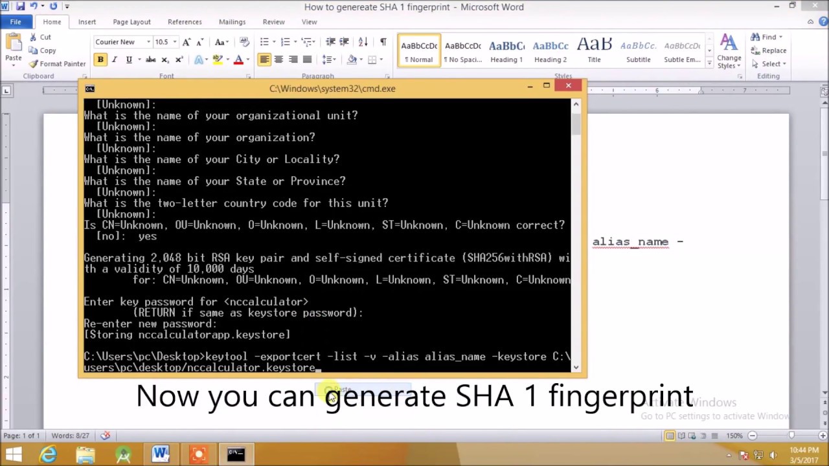Click the Find binoculars icon

coord(755,38)
